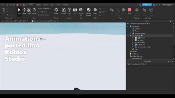The width and height of the screenshot is (175, 98).
Task: Switch to the PLUGINS ribbon tab
Action: point(66,5)
